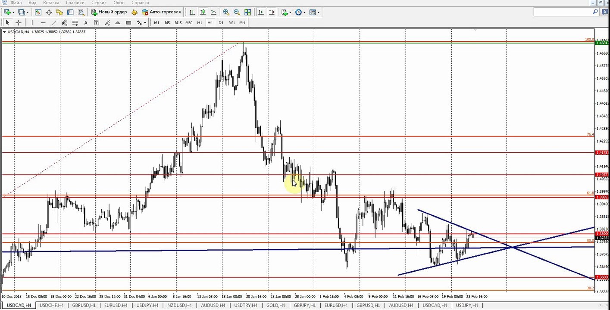Switch chart to line chart style
610x310 pixels.
point(213,12)
